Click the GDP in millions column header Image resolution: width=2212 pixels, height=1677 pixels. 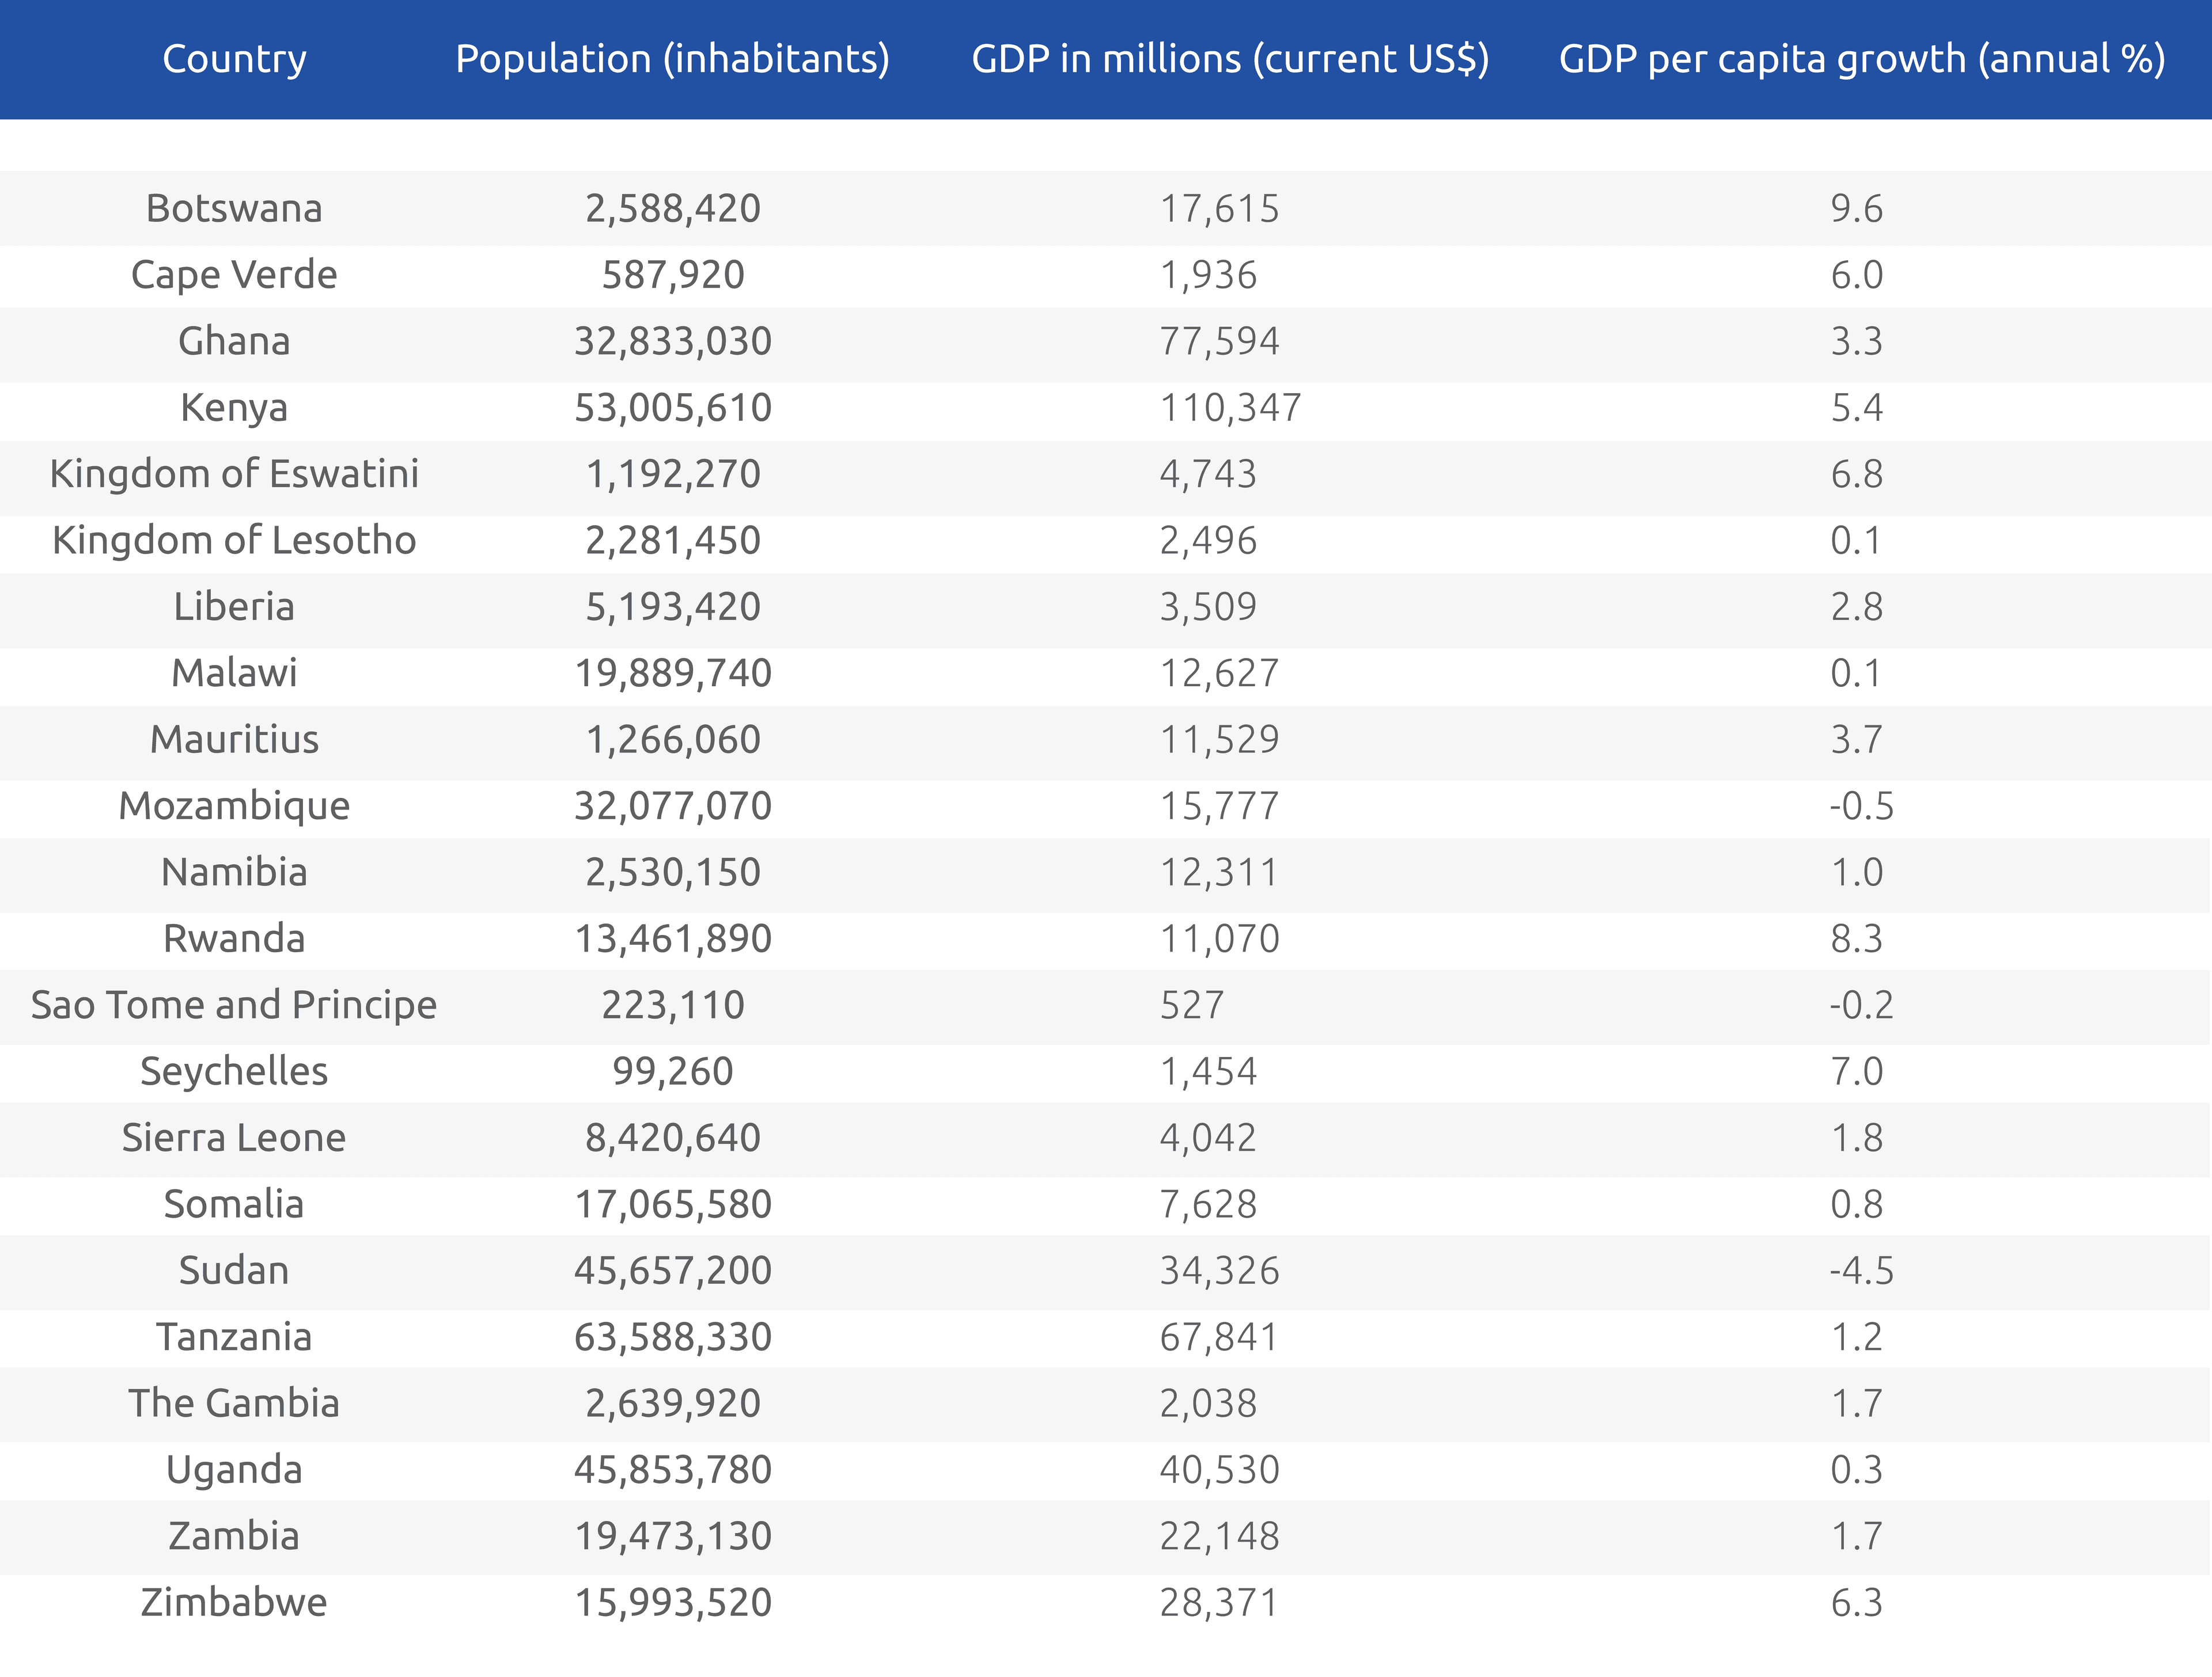pyautogui.click(x=1230, y=59)
